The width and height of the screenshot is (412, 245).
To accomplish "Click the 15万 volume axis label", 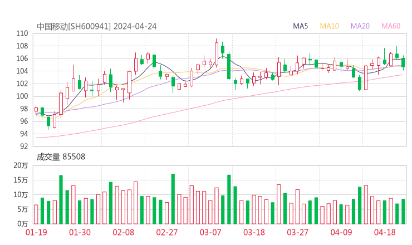I will [x=21, y=180].
